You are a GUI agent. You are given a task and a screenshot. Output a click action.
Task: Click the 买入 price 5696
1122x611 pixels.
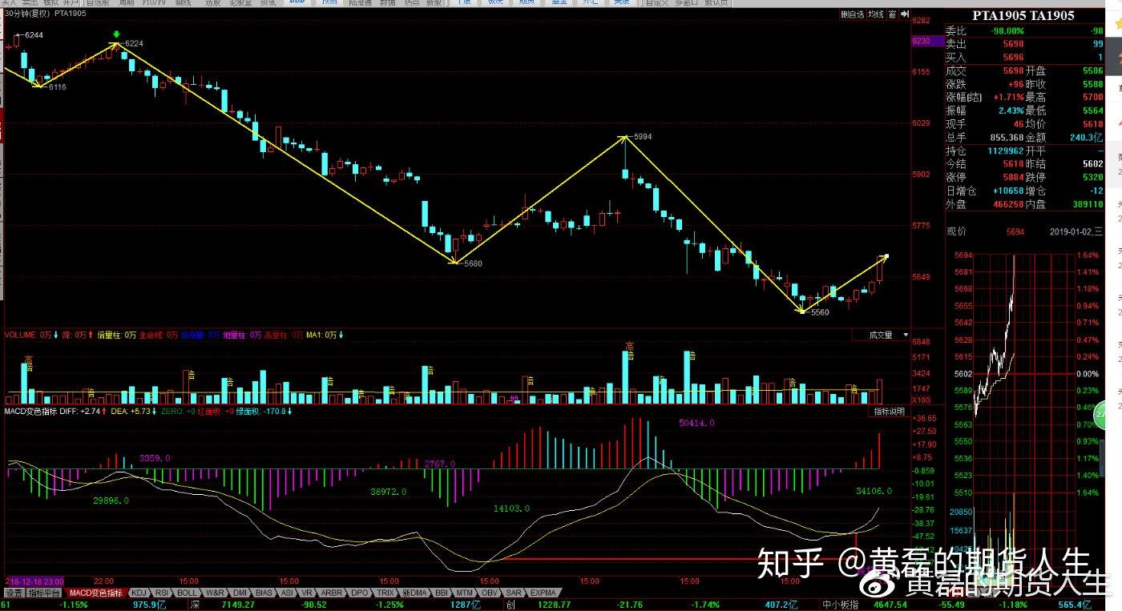coord(1014,58)
